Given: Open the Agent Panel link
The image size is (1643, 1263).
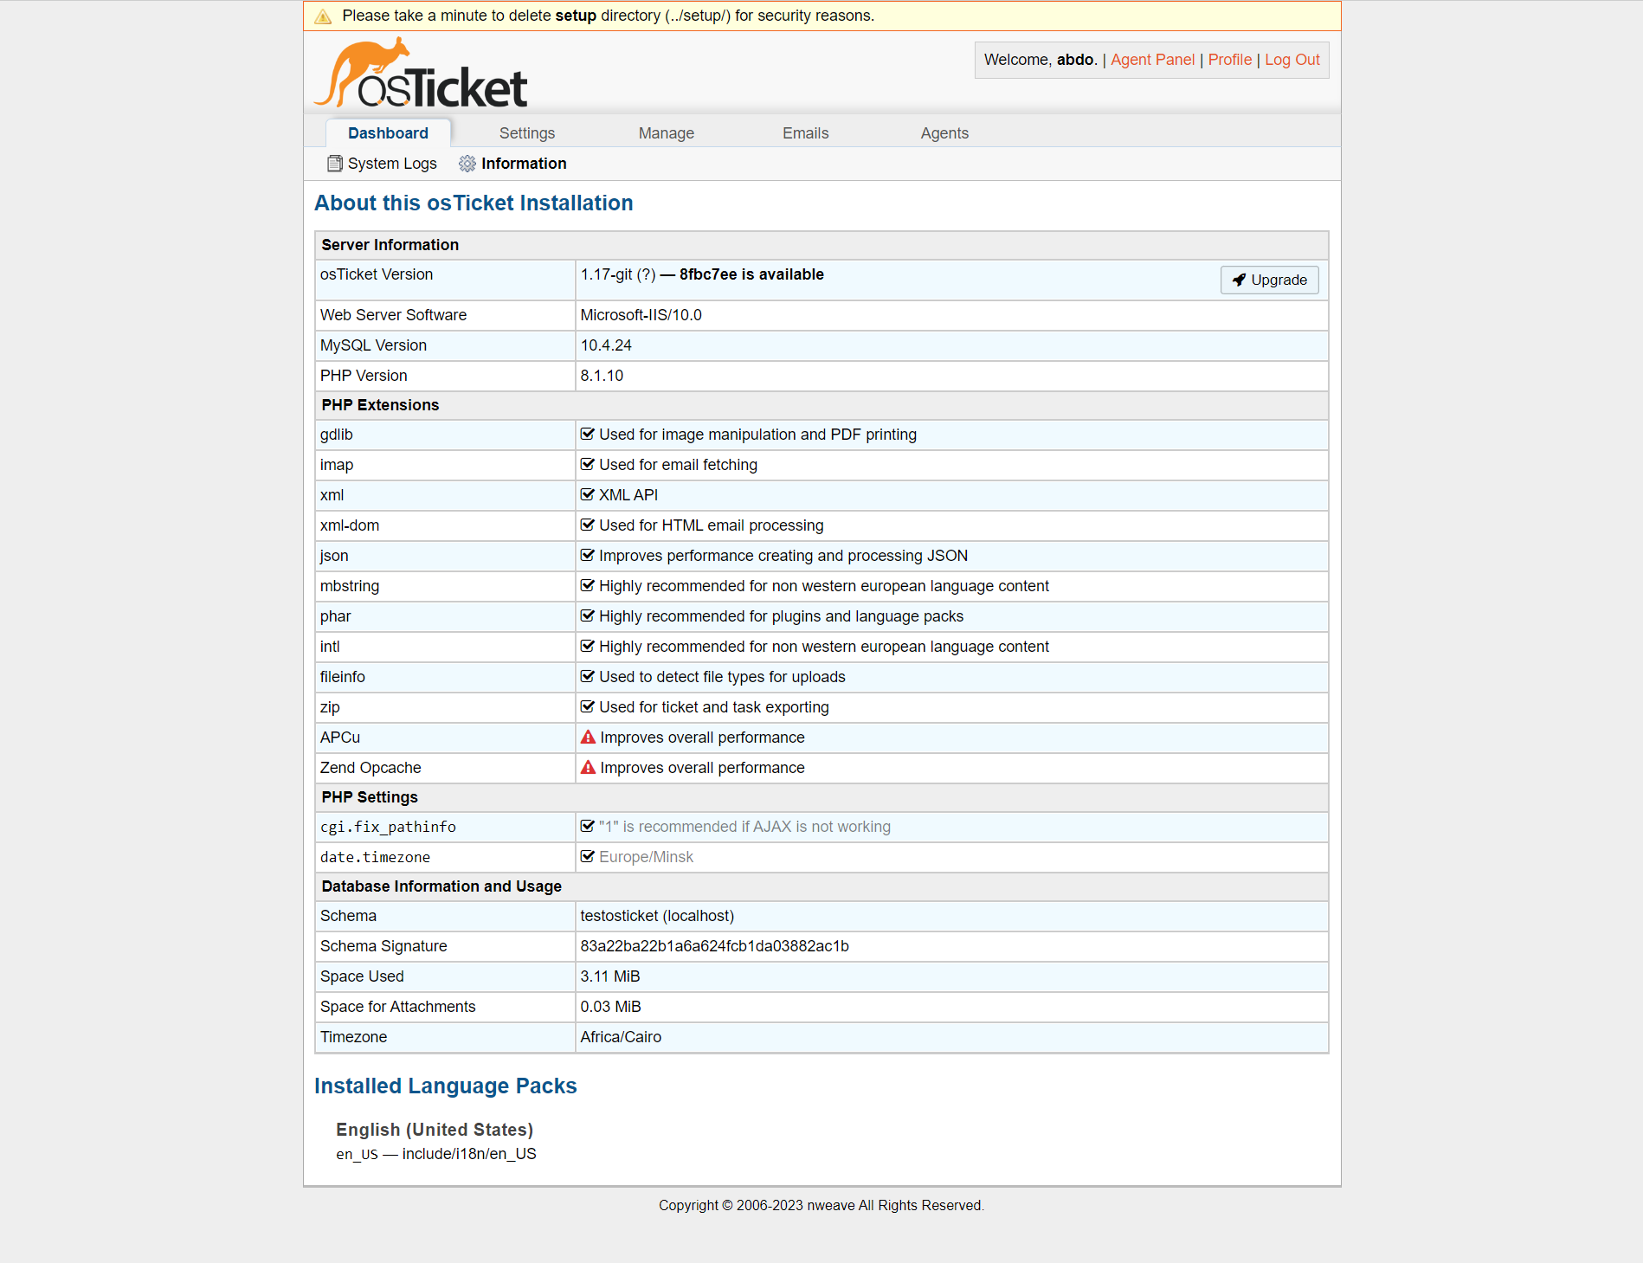Looking at the screenshot, I should click(x=1152, y=60).
